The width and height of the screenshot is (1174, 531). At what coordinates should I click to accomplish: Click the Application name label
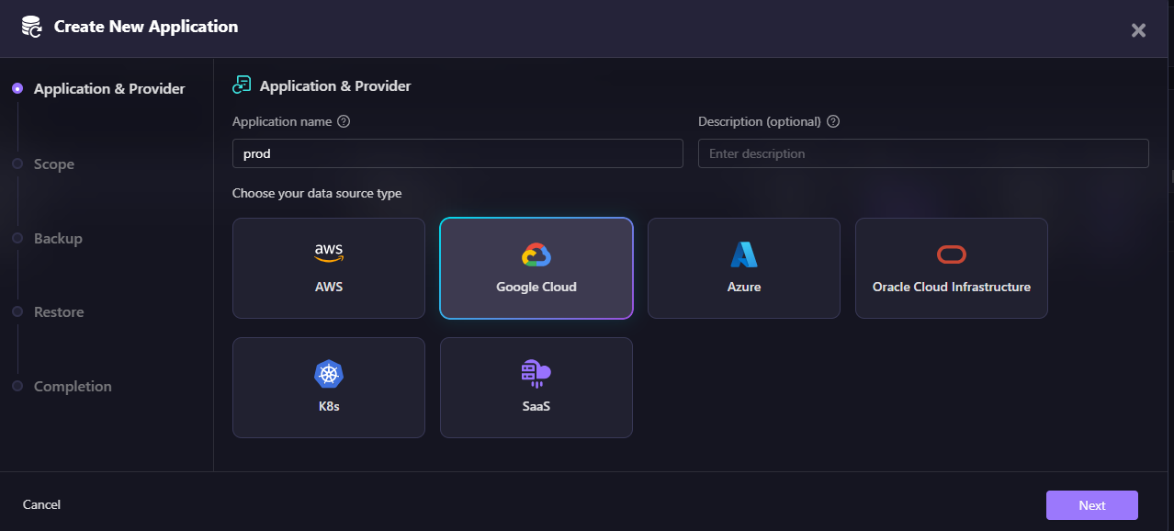[x=282, y=121]
